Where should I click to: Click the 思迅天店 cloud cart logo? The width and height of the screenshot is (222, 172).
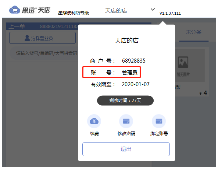pyautogui.click(x=15, y=10)
